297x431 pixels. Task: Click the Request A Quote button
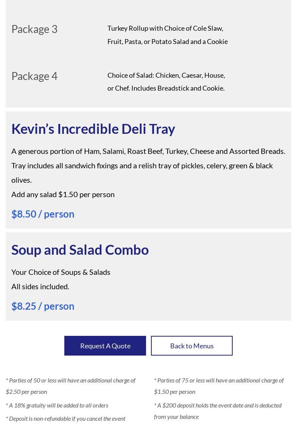coord(105,346)
